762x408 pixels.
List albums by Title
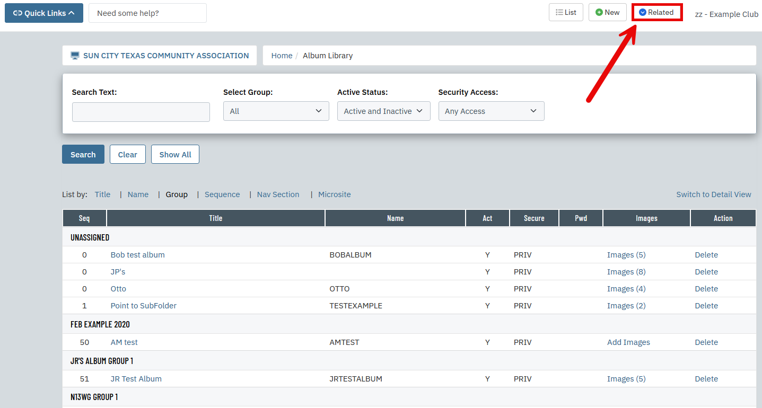pyautogui.click(x=102, y=194)
